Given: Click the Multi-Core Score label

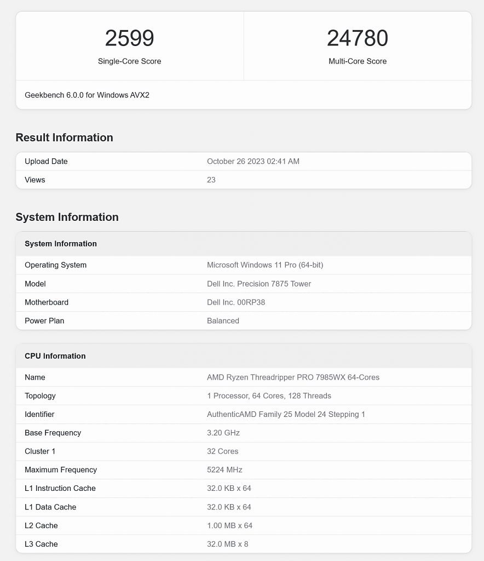Looking at the screenshot, I should point(358,61).
